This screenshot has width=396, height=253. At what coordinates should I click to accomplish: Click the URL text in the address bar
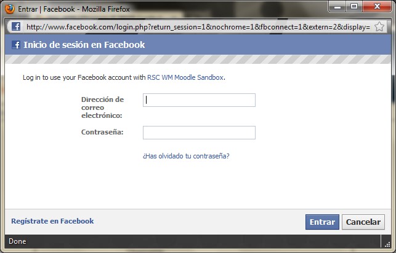pos(198,26)
